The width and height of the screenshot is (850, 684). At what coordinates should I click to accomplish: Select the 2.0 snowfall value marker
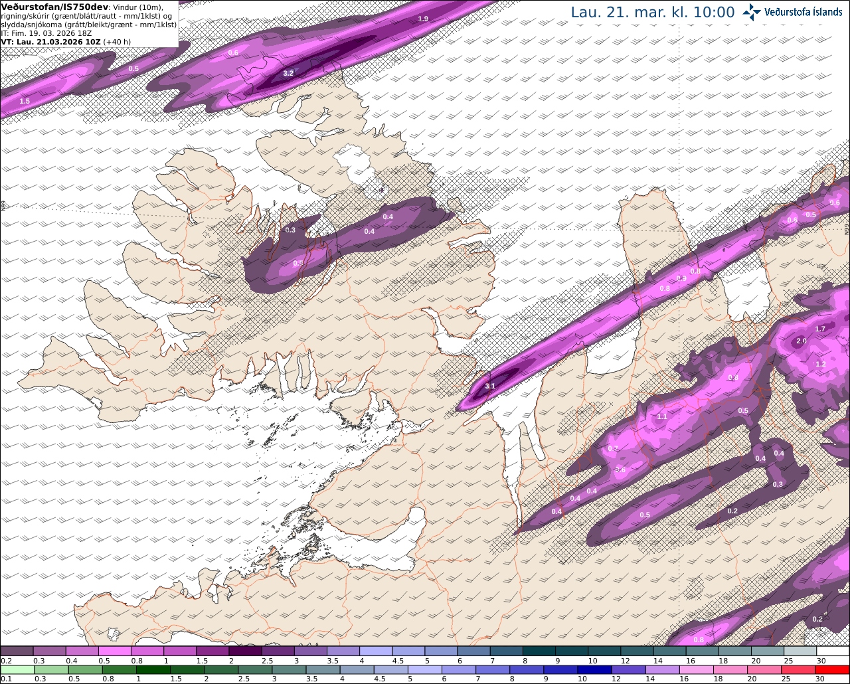(801, 341)
